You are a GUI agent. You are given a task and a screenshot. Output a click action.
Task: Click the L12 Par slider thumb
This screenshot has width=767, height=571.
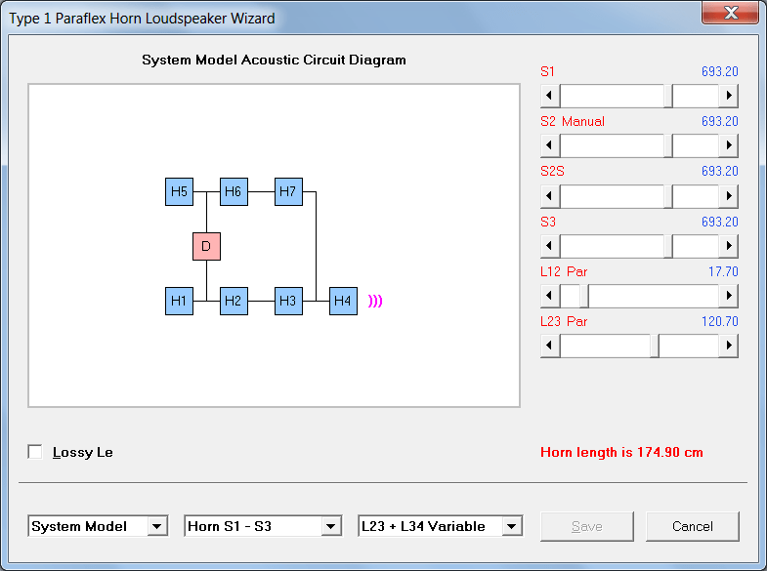coord(584,296)
